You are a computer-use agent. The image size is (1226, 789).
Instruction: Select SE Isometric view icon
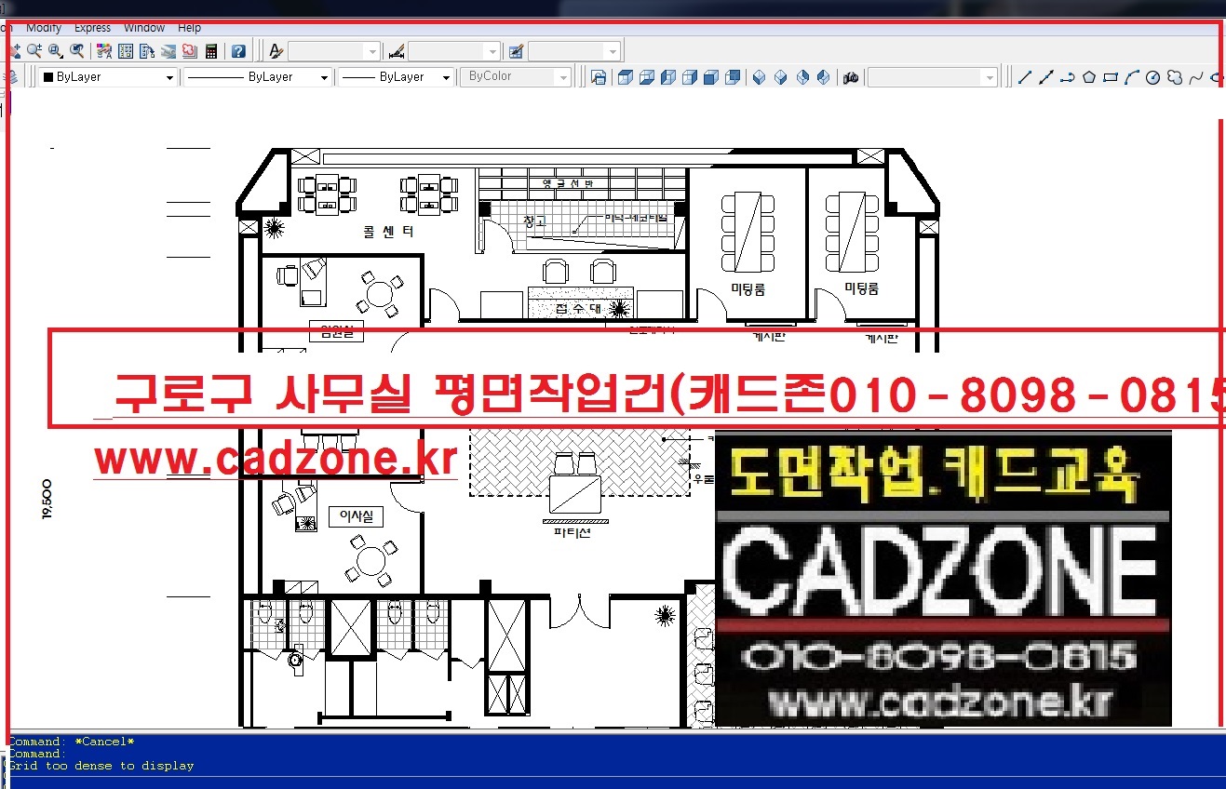[780, 77]
